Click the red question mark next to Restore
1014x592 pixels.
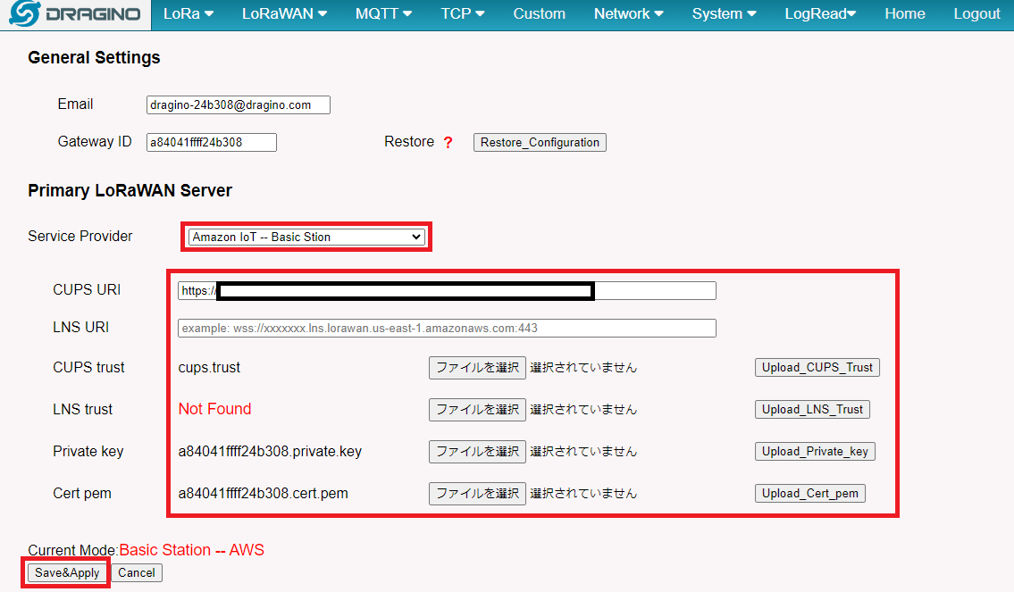click(448, 141)
